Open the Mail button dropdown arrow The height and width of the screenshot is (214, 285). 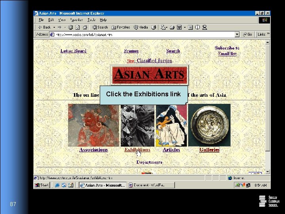coord(167,27)
